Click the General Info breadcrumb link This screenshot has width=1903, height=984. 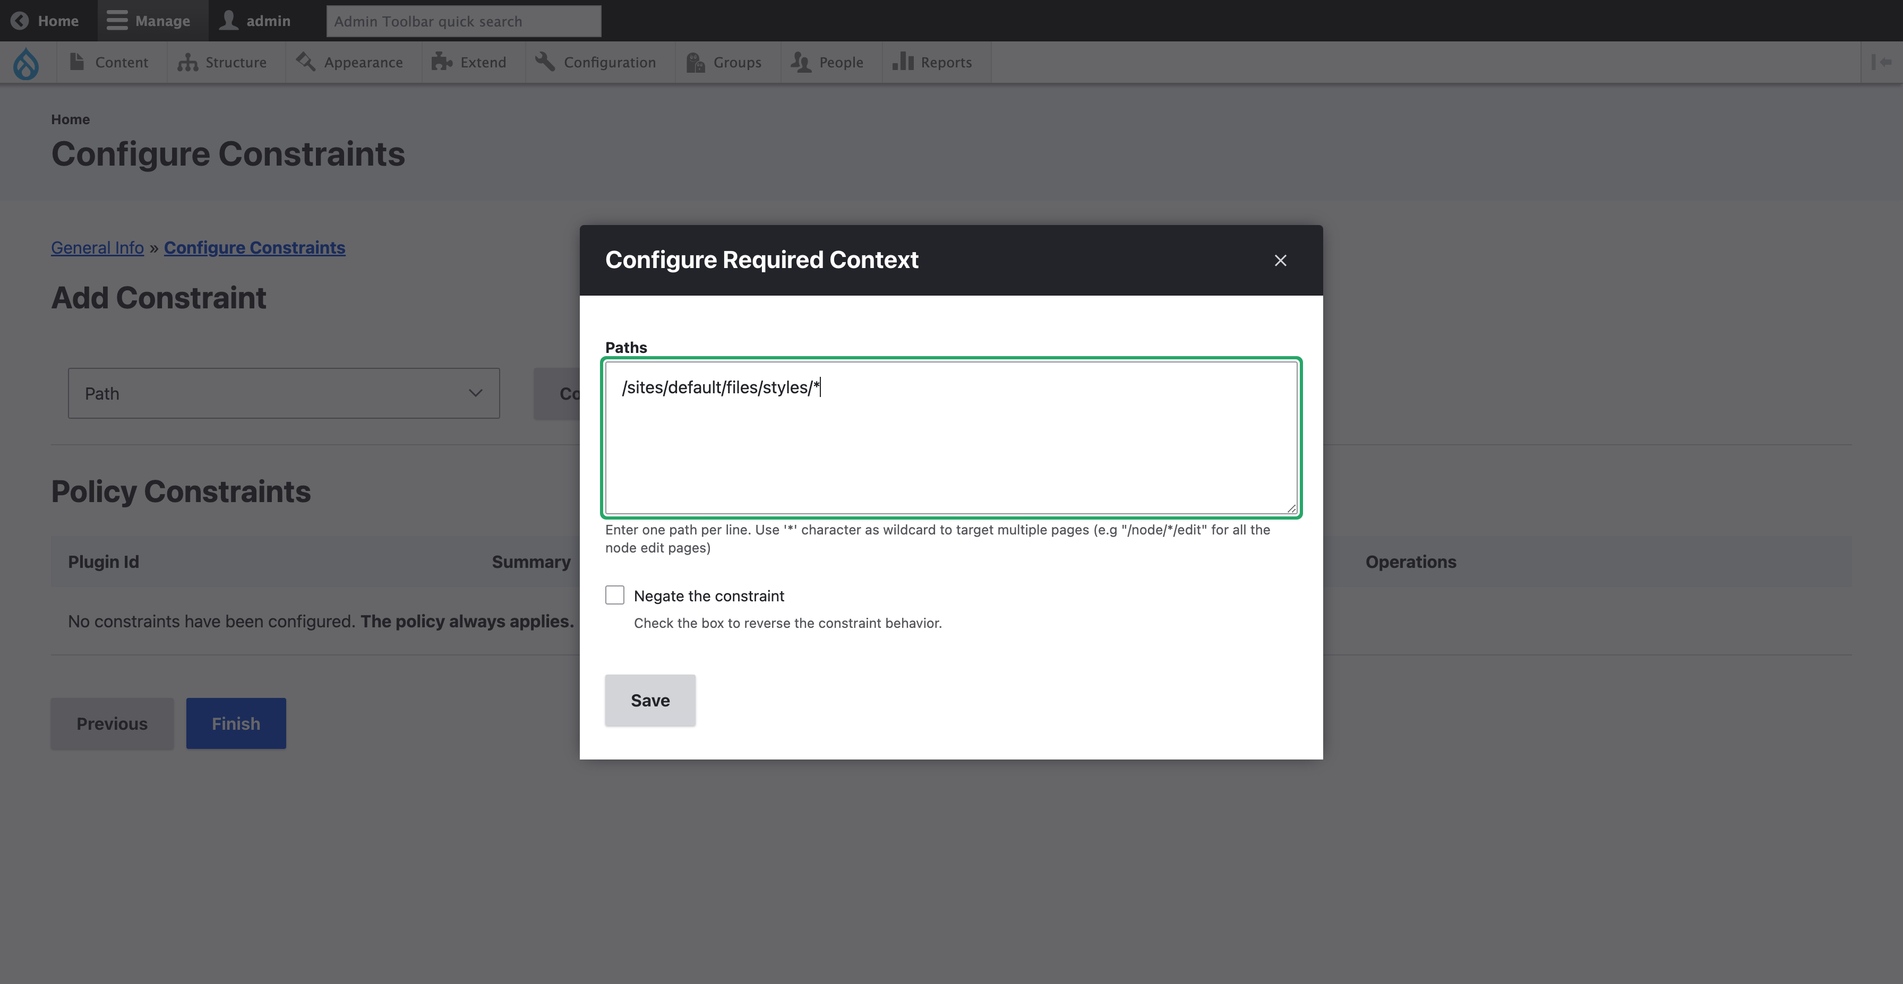(x=97, y=247)
